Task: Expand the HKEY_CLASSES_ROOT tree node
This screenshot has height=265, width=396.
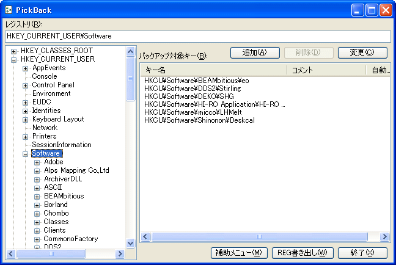Action: 14,51
